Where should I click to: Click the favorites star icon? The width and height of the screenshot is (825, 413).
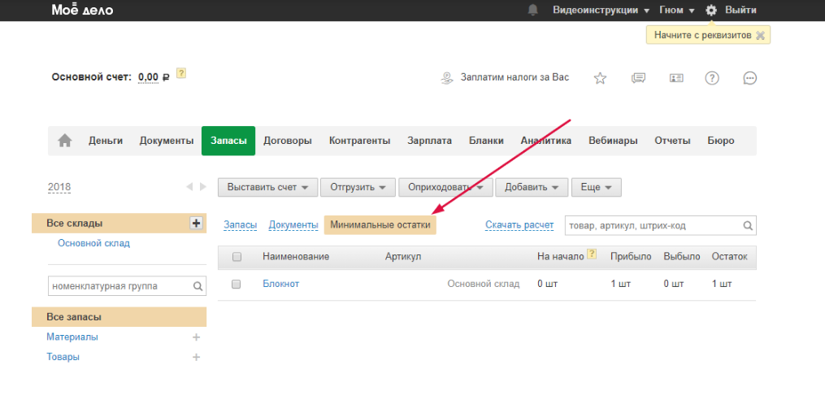600,78
